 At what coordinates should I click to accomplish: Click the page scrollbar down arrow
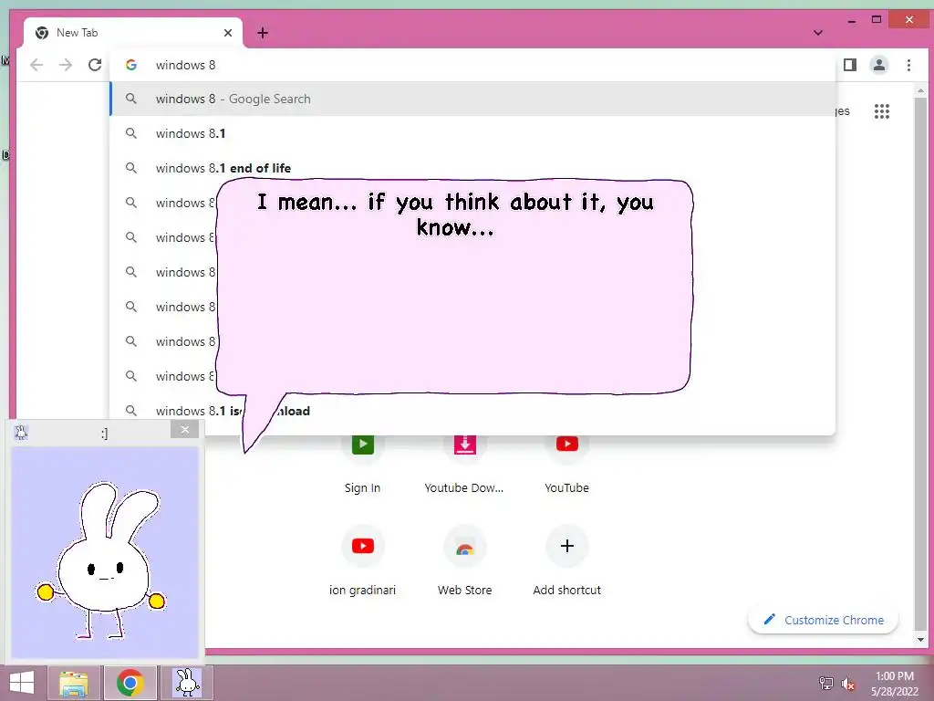pos(920,640)
